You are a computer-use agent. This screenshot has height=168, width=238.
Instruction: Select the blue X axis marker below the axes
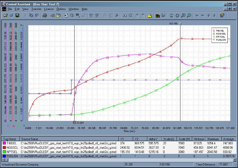tap(24, 126)
